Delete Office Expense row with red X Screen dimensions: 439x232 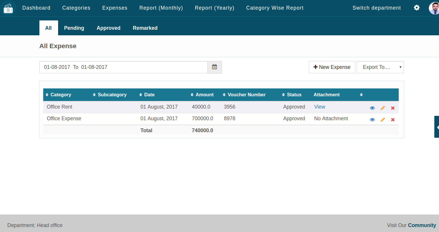[x=393, y=120]
